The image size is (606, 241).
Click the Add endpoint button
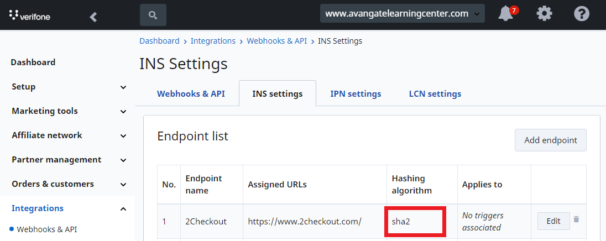550,140
